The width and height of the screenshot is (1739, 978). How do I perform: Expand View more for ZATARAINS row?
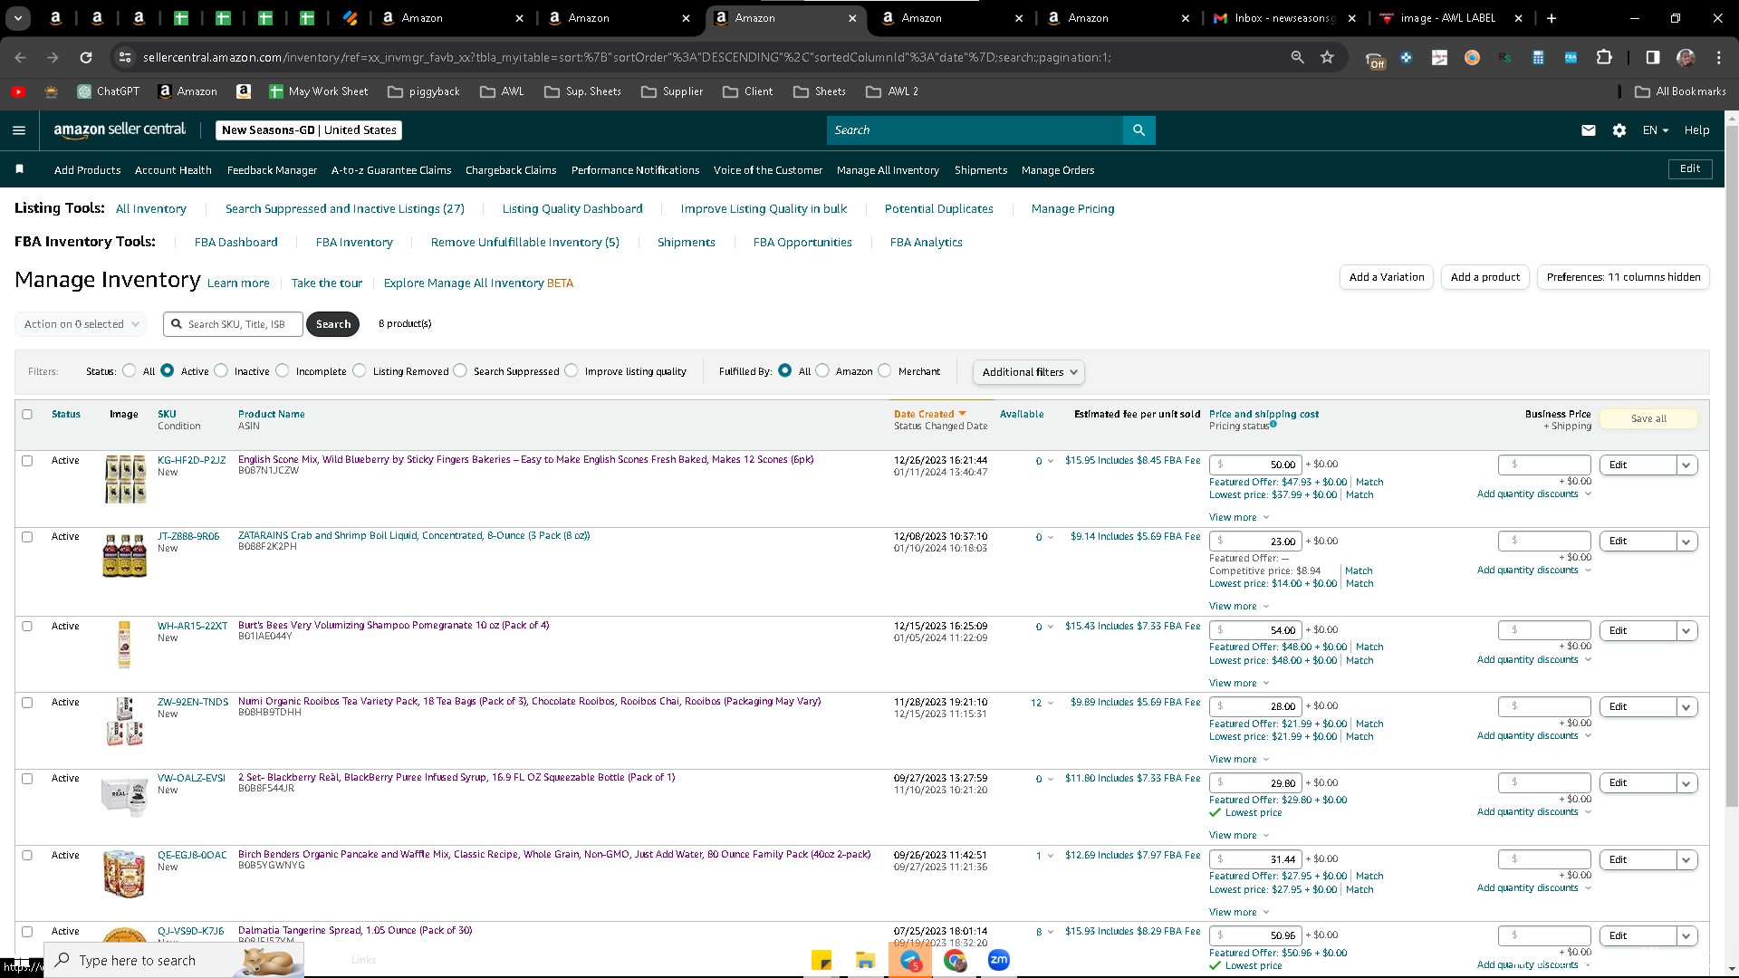(x=1239, y=606)
